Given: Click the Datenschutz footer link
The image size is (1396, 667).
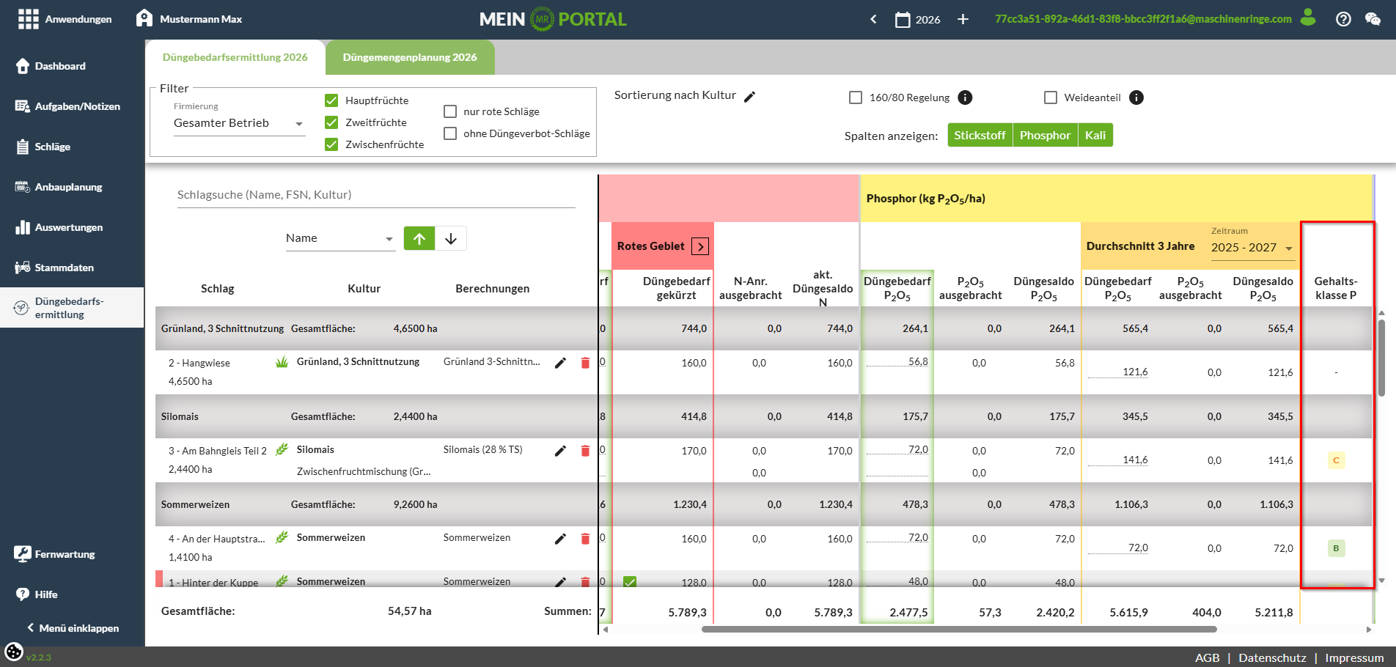Looking at the screenshot, I should [1272, 657].
